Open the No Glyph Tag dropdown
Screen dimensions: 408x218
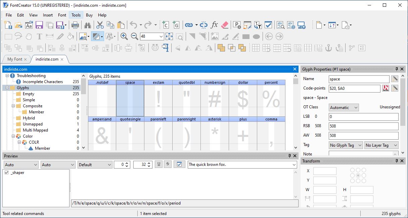(346, 145)
